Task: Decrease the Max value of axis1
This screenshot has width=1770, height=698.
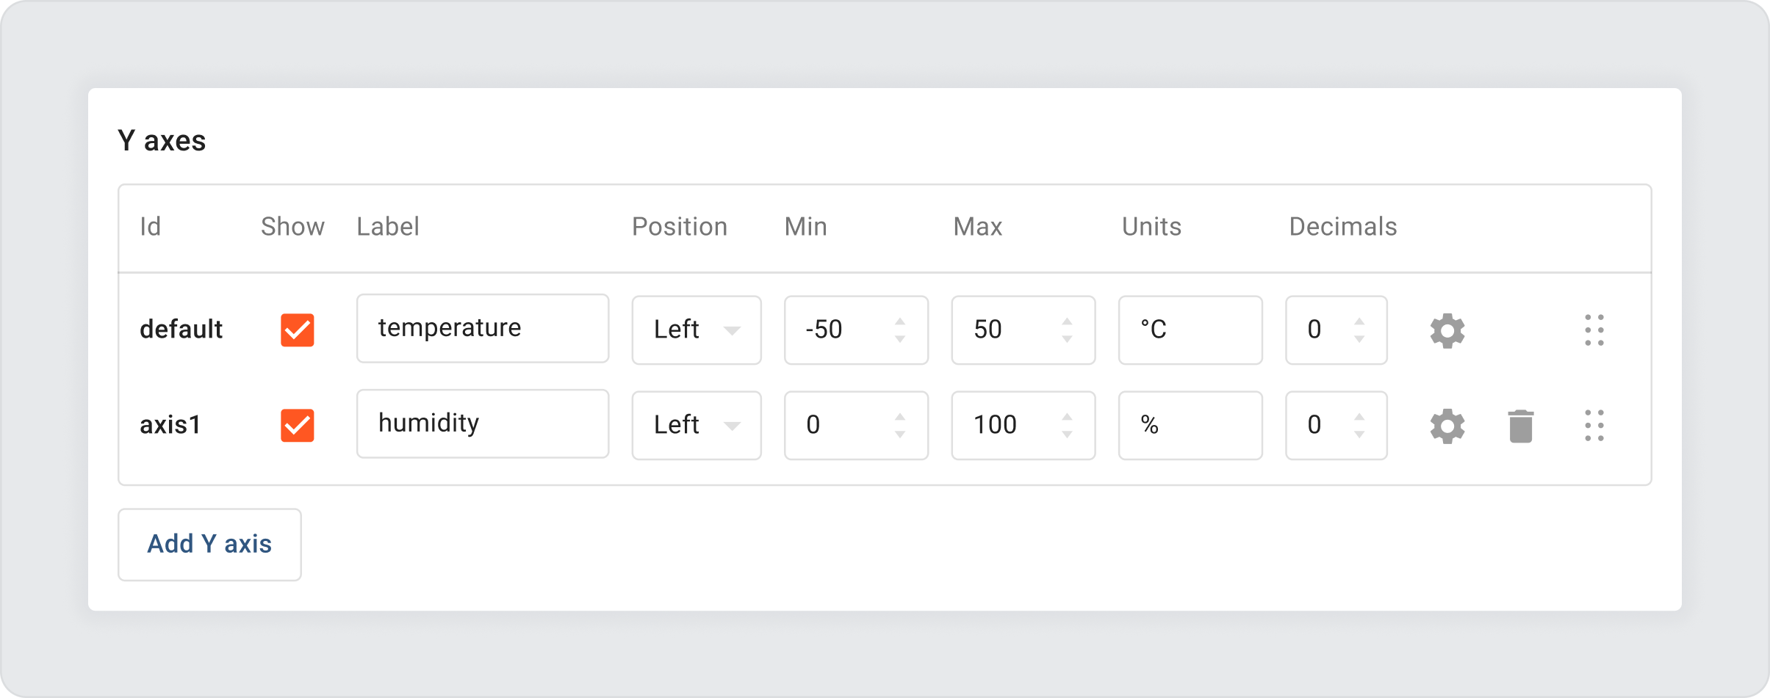Action: click(x=1067, y=435)
